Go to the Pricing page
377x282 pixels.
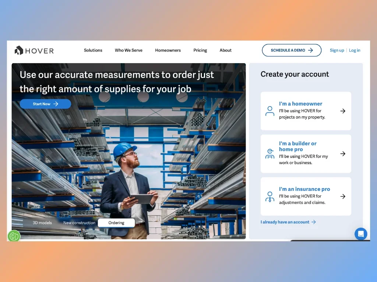pos(200,50)
